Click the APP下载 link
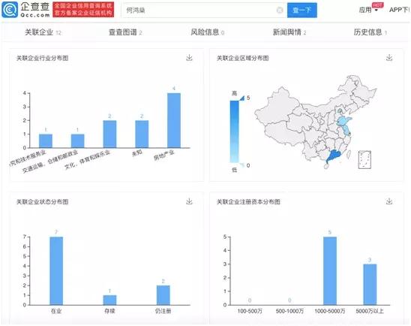 click(x=400, y=10)
